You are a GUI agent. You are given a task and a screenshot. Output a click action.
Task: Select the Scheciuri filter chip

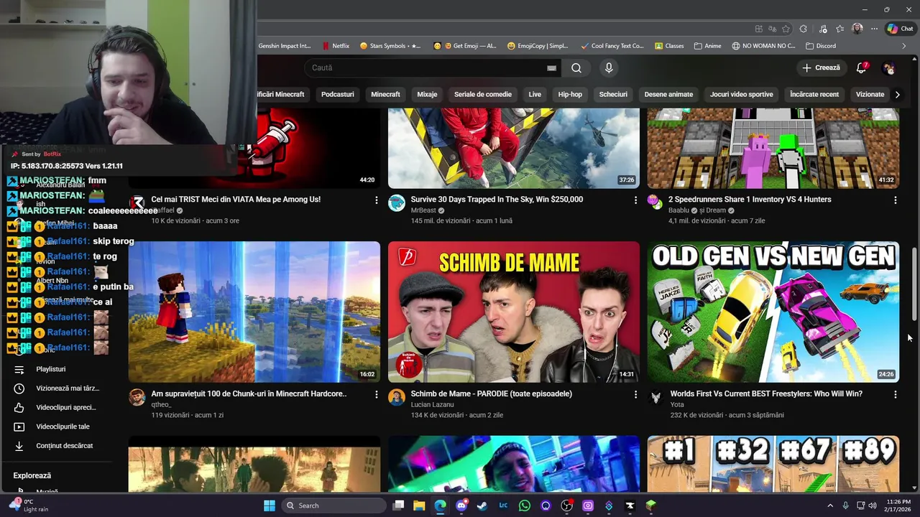coord(613,94)
